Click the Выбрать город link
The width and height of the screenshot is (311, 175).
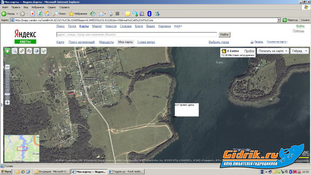coord(218,42)
